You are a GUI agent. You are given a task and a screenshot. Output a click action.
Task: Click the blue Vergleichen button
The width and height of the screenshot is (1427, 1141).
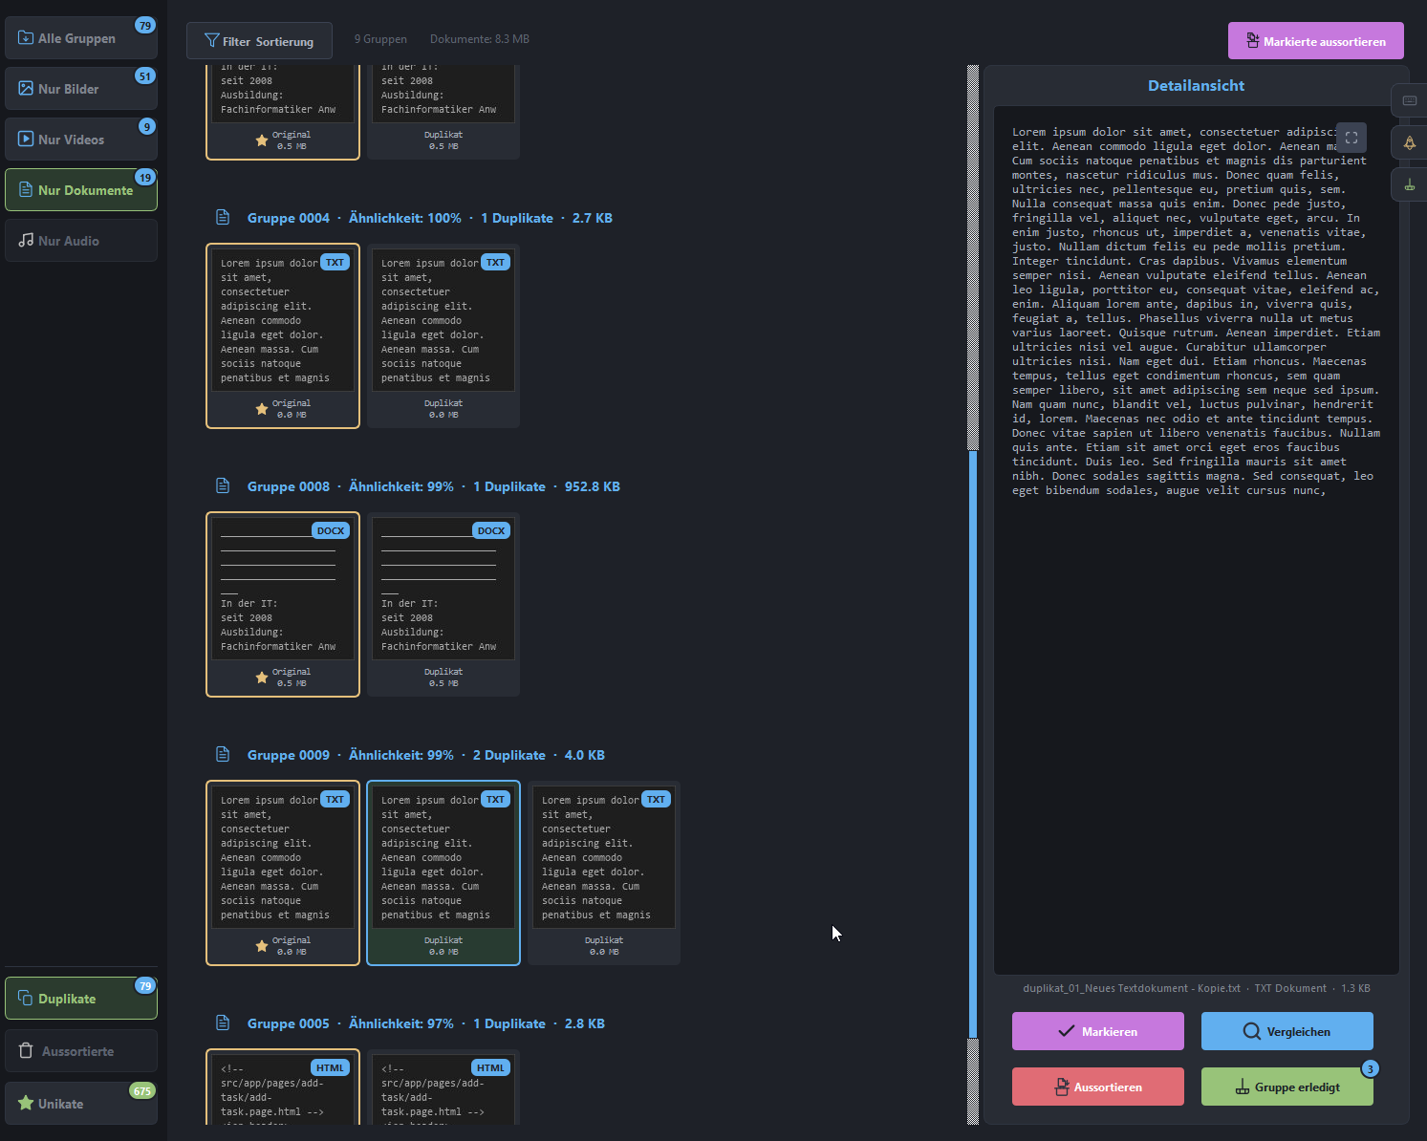click(1286, 1032)
